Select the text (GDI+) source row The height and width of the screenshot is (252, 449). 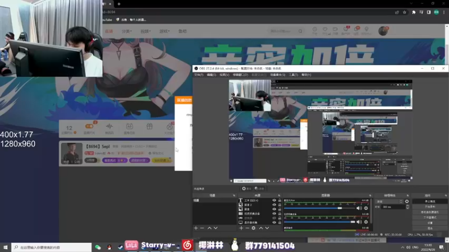pos(260,200)
